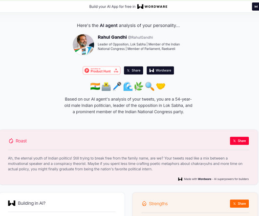Viewport: 259px width, 216px height.
Task: Click Rahul Gandhi's profile picture
Action: pos(84,44)
